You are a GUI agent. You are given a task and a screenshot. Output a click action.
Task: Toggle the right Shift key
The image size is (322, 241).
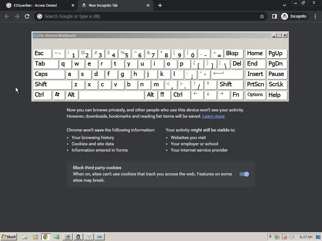[230, 85]
